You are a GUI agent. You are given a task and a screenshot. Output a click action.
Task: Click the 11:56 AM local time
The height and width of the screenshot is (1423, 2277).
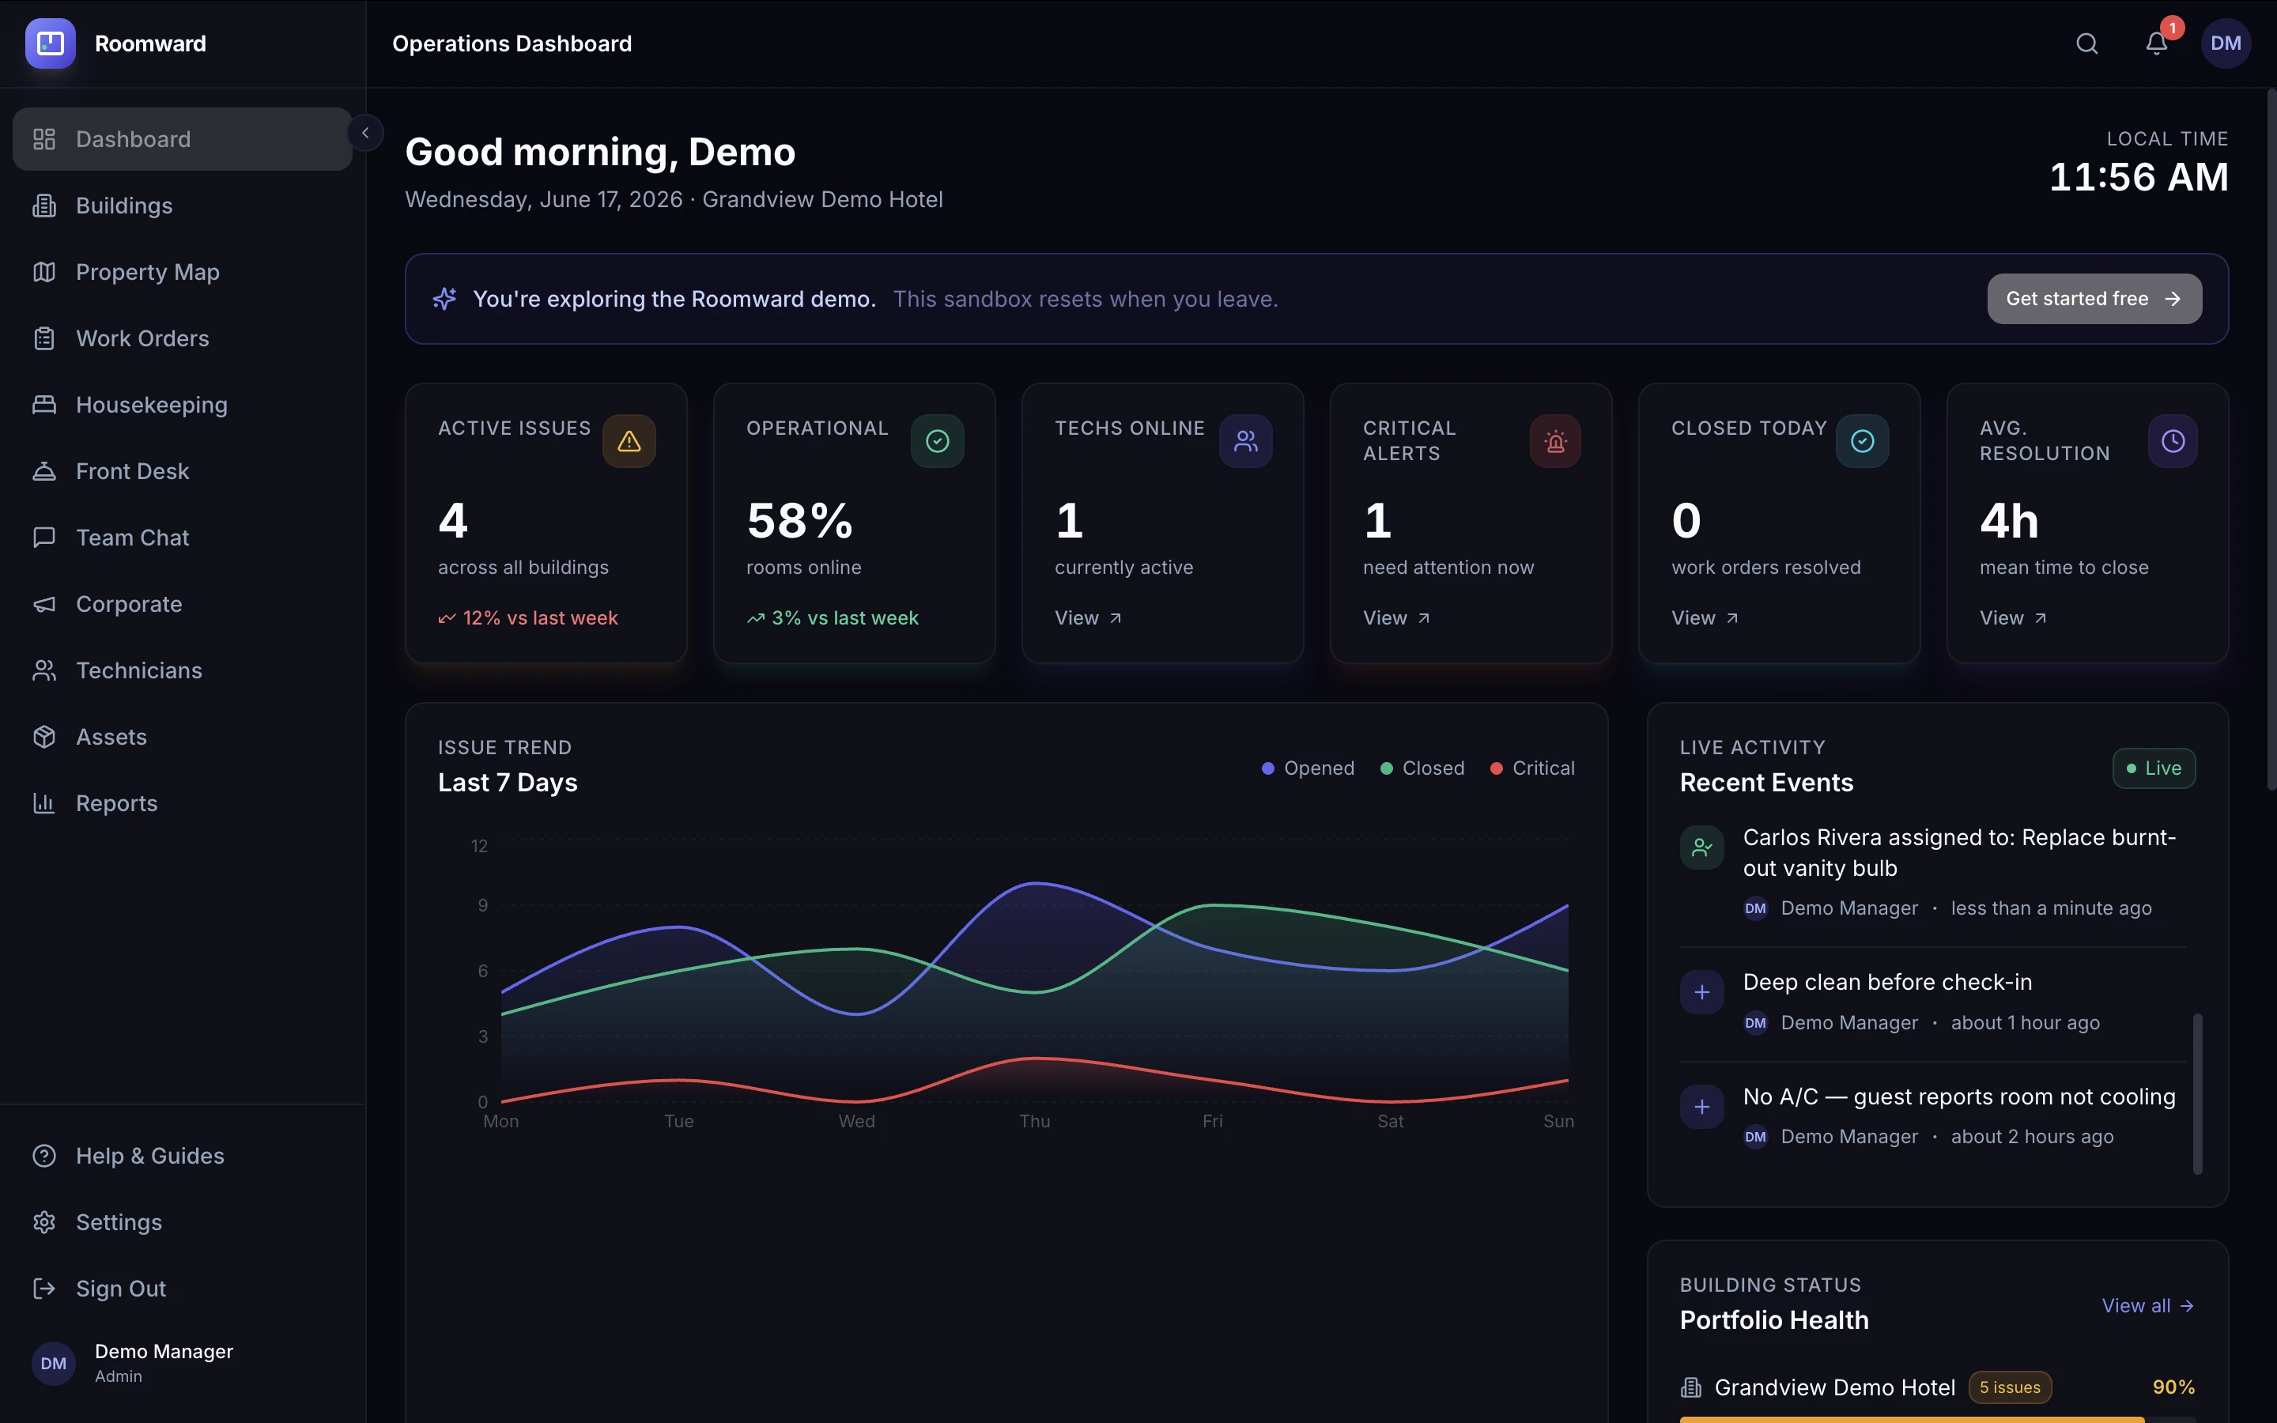[x=2139, y=177]
